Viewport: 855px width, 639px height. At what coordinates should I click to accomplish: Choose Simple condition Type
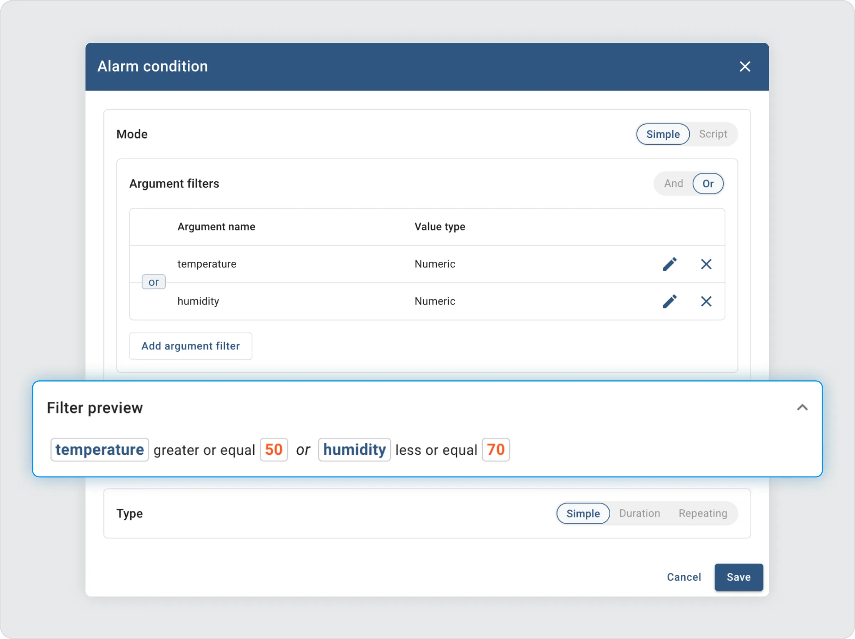[583, 513]
